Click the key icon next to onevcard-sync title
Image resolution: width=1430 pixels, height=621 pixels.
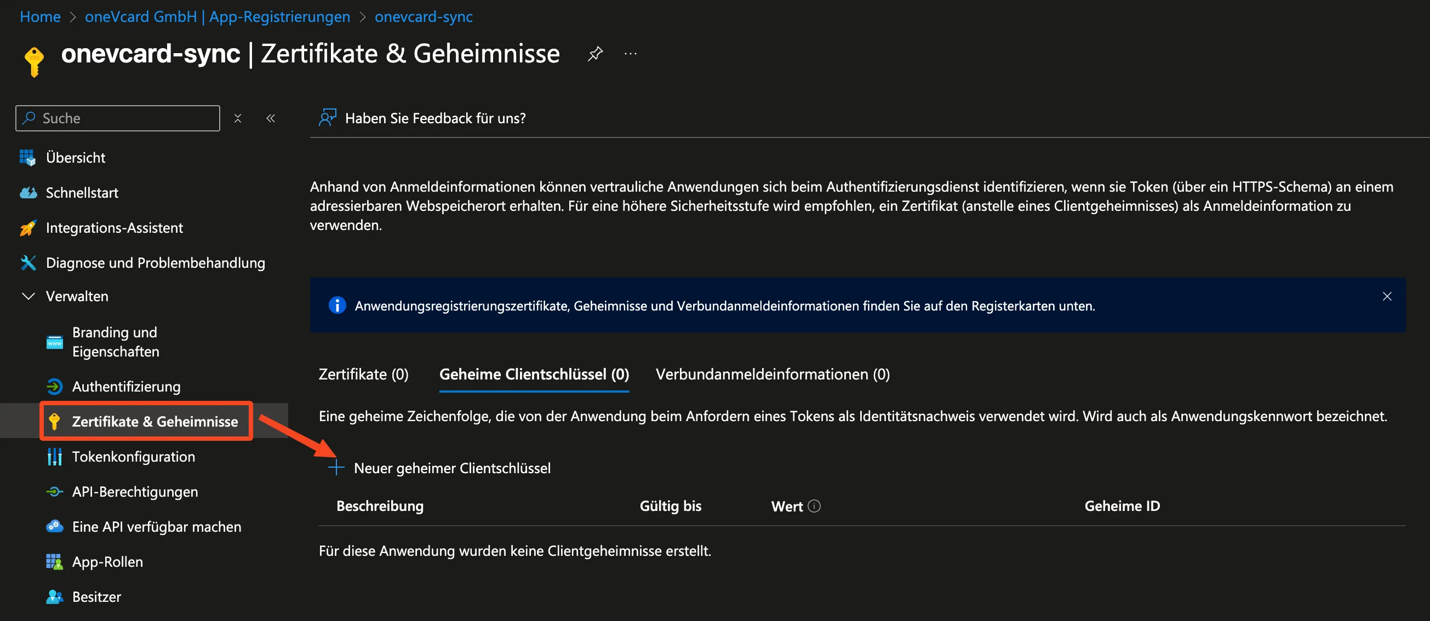point(33,60)
